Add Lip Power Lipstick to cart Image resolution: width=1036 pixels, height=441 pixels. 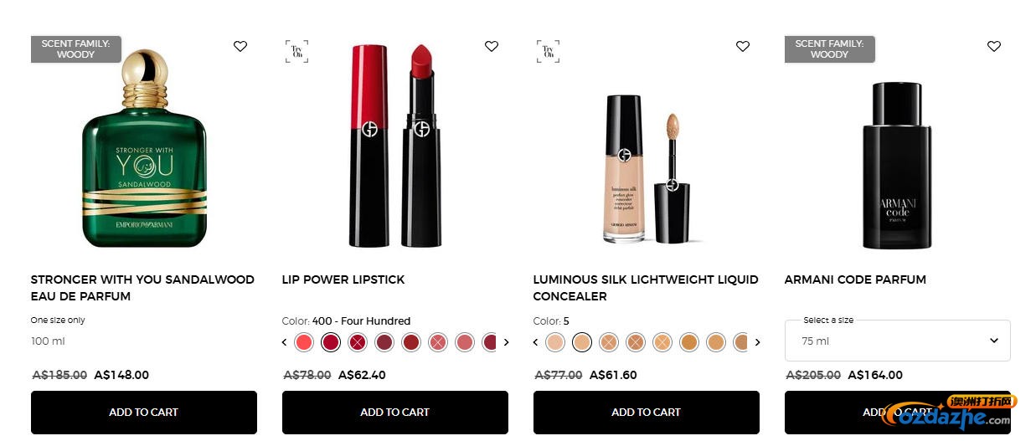[x=395, y=413]
